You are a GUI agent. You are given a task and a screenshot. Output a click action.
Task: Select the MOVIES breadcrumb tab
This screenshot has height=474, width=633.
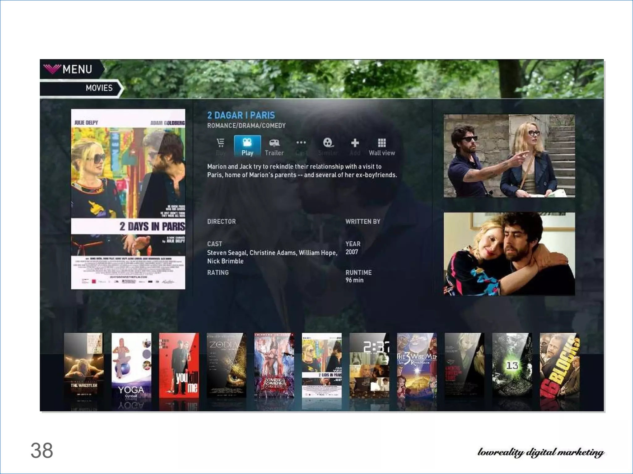click(x=99, y=88)
